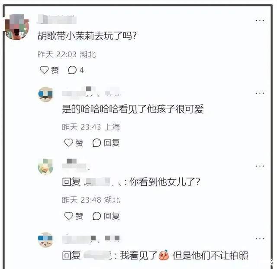277x269 pixels.
Task: Open three-dot menu for 是的哈哈哈哈 reply
Action: [x=260, y=93]
